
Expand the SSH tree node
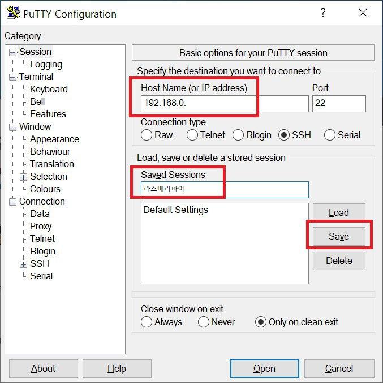point(23,264)
